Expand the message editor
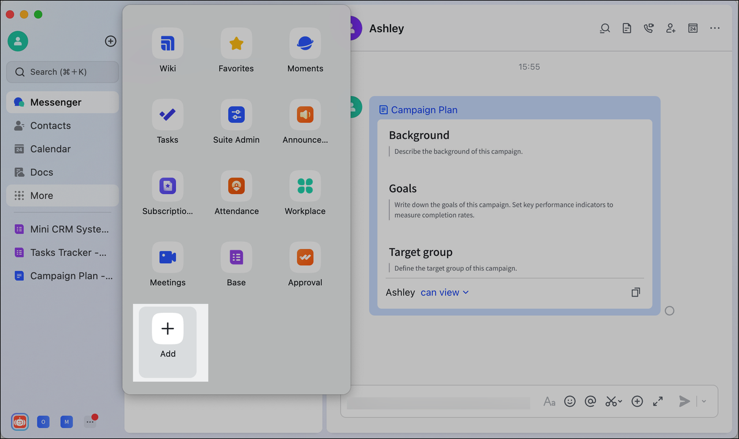 tap(658, 402)
